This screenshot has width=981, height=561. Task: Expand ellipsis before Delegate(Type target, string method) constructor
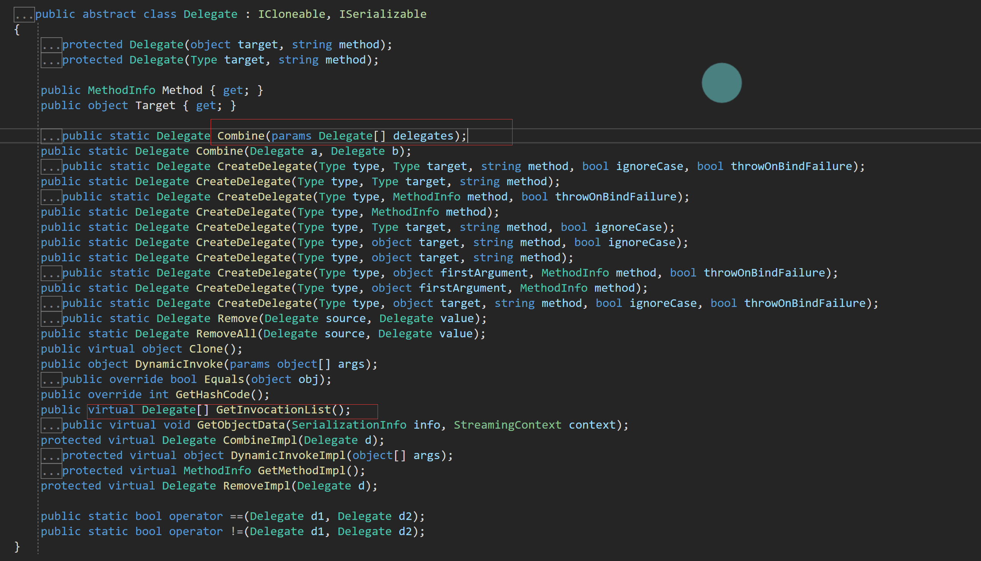(51, 60)
